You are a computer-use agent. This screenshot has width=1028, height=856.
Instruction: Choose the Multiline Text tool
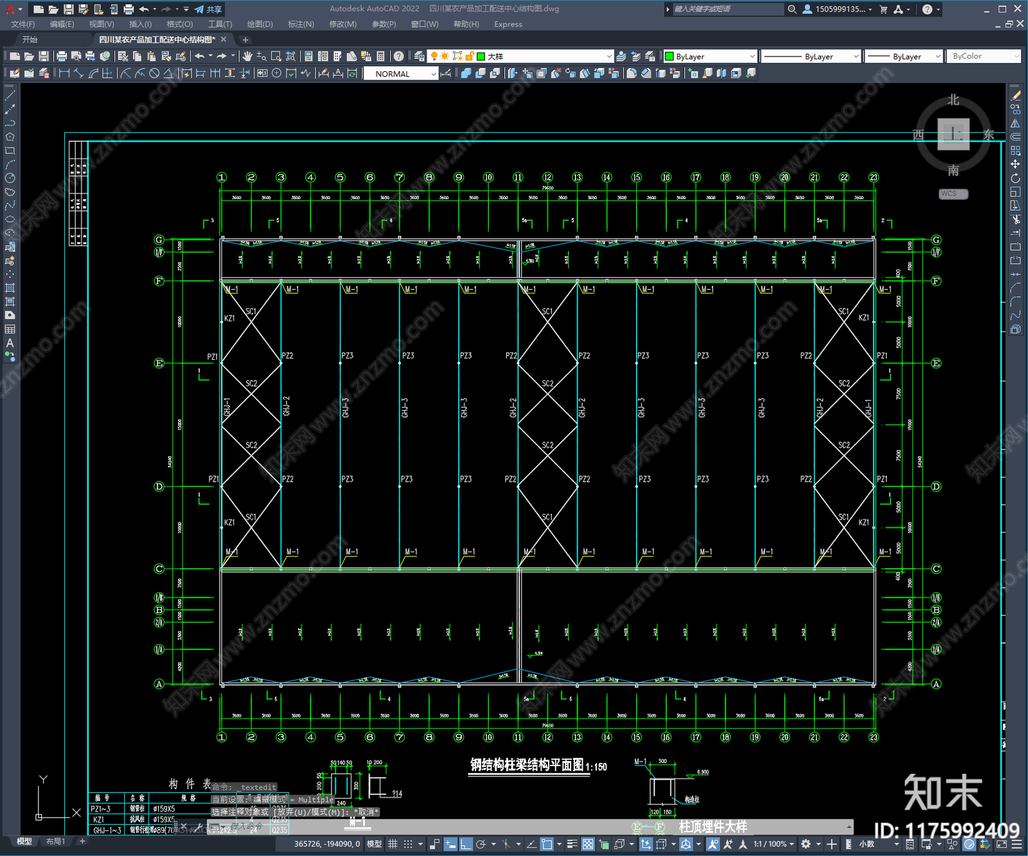10,343
